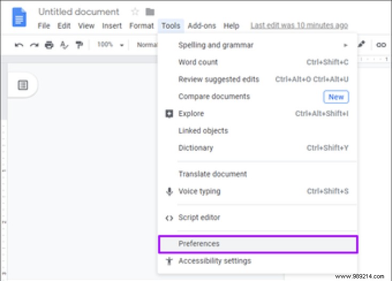Activate the Paint format tool
392x281 pixels.
[79, 45]
